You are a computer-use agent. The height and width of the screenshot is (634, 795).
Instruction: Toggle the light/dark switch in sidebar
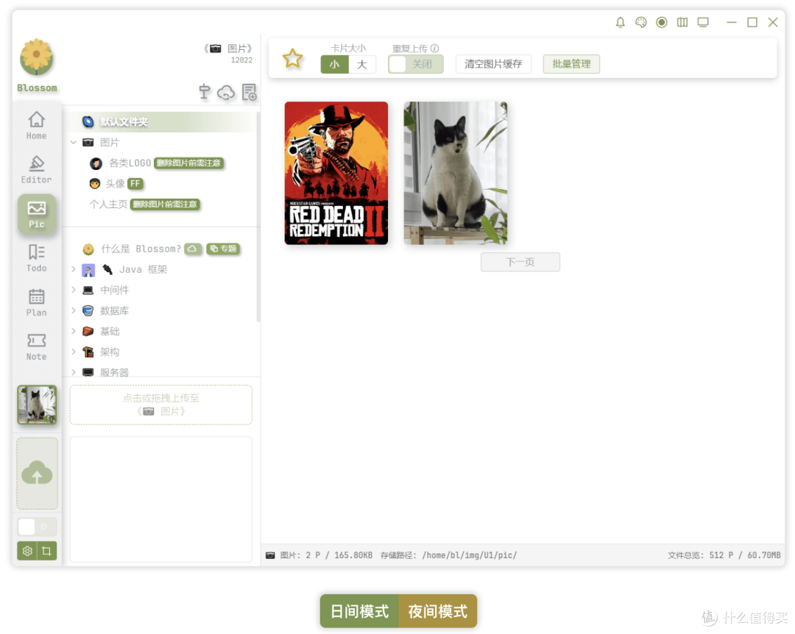coord(37,527)
